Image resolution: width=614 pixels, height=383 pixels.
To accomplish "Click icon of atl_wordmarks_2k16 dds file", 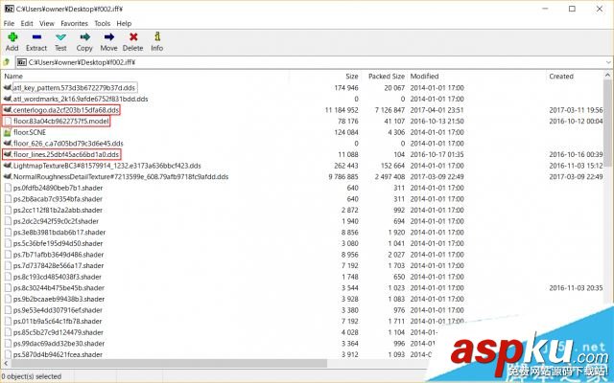I will [8, 99].
